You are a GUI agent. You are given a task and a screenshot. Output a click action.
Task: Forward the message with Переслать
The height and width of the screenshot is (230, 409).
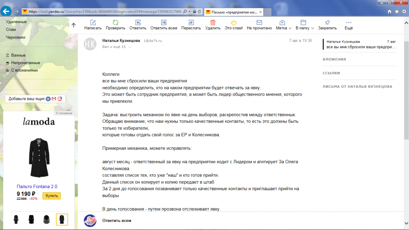coord(191,25)
